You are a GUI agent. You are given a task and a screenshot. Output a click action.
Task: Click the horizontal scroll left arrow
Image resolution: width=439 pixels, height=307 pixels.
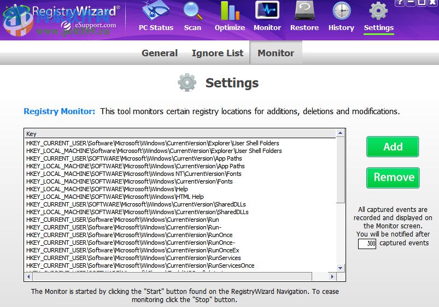(28, 276)
